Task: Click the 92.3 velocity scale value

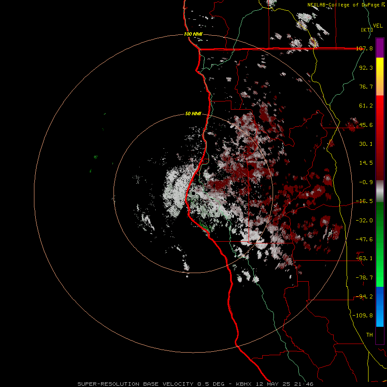Action: 366,68
